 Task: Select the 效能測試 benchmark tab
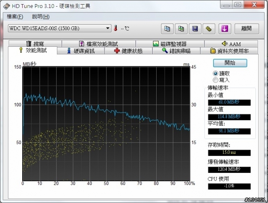coord(33,50)
